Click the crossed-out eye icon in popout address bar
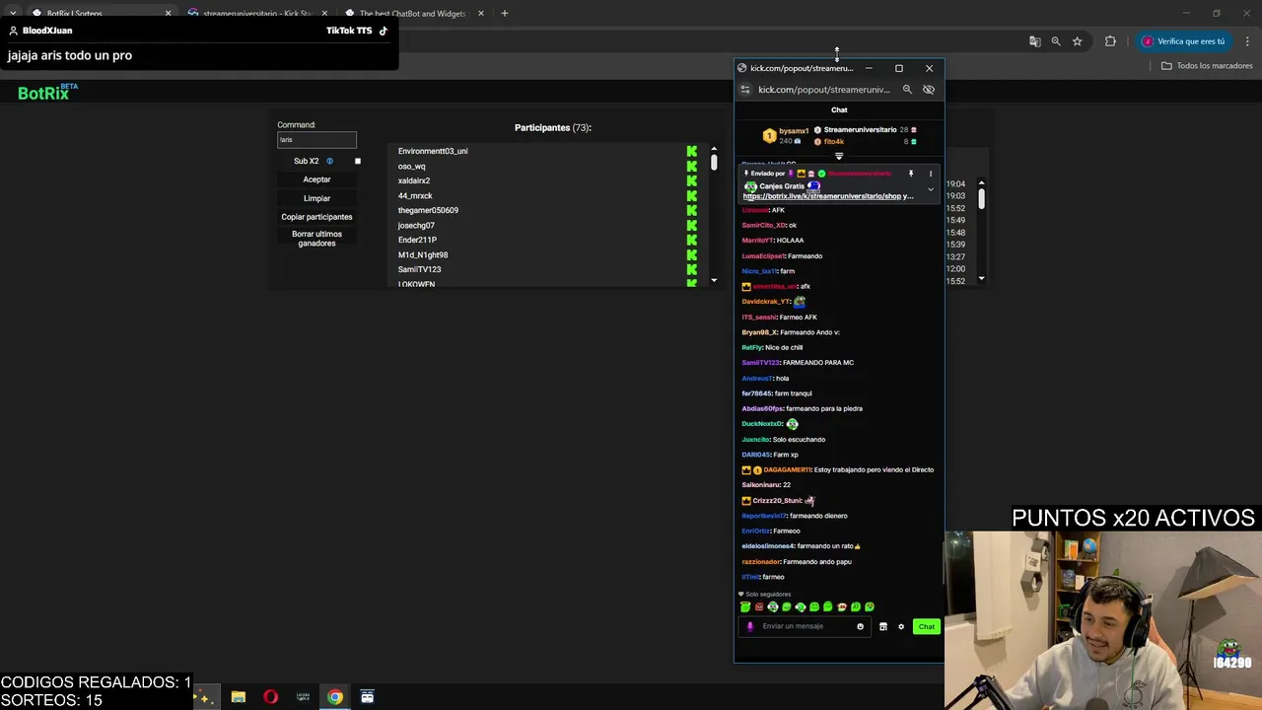The width and height of the screenshot is (1262, 710). pos(929,90)
